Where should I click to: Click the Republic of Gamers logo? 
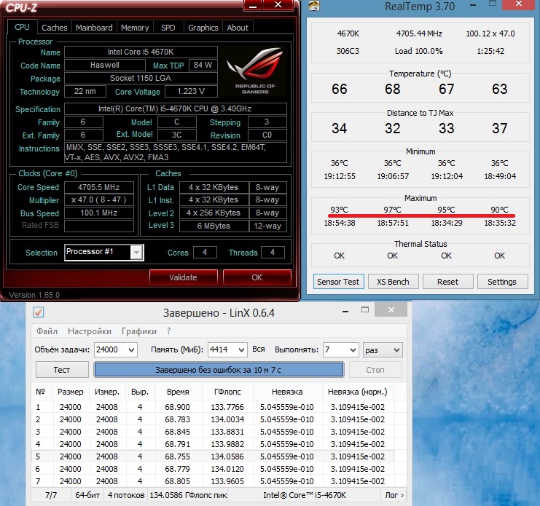[x=255, y=71]
